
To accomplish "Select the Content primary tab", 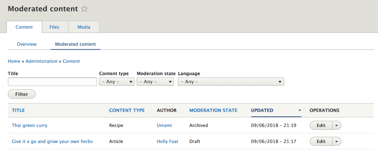I will pos(24,27).
